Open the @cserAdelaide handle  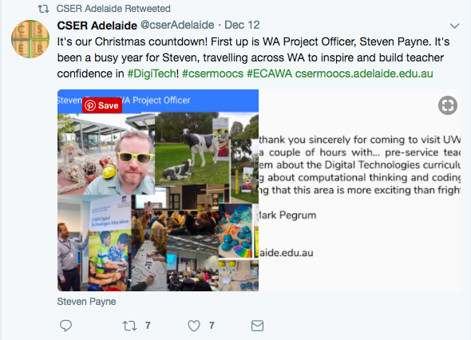(x=177, y=25)
